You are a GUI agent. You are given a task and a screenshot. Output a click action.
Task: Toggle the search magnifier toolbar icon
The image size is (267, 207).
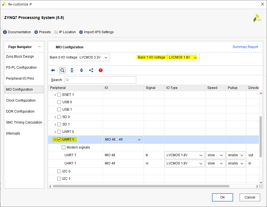pos(62,70)
